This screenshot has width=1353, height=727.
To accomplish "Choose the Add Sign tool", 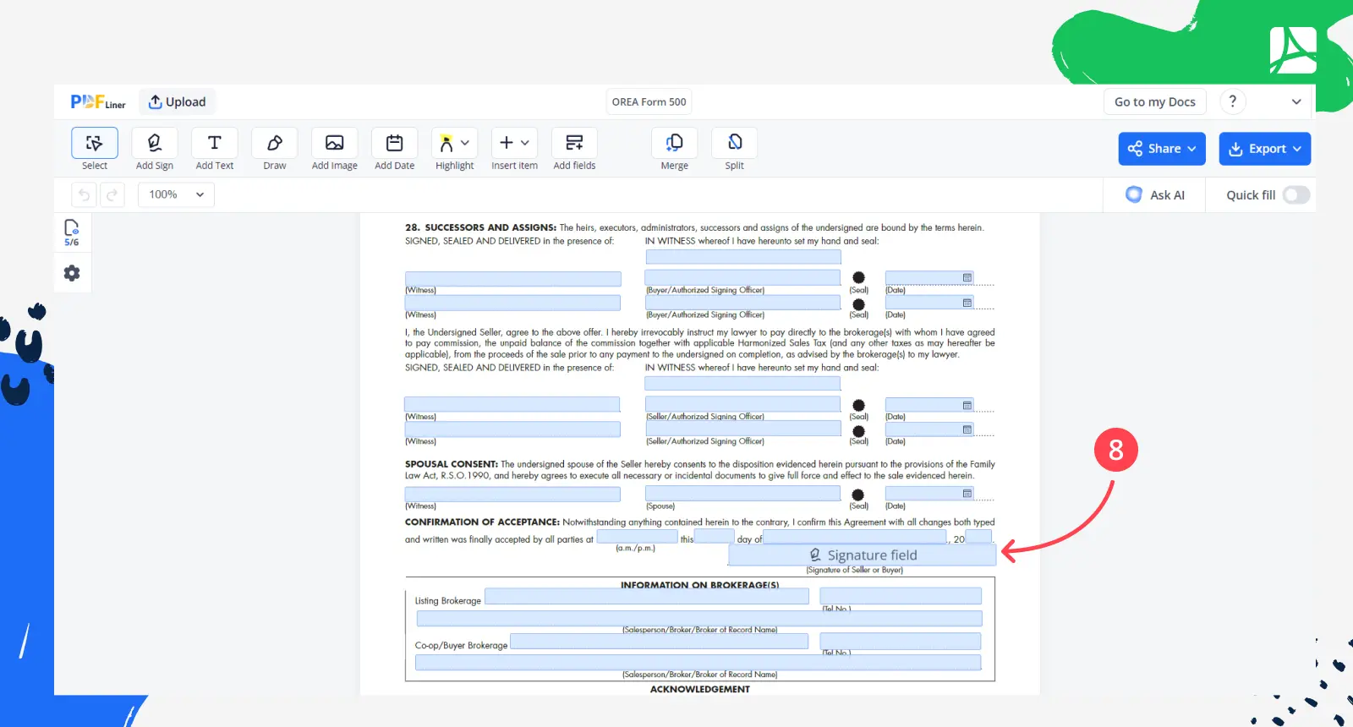I will click(x=154, y=149).
